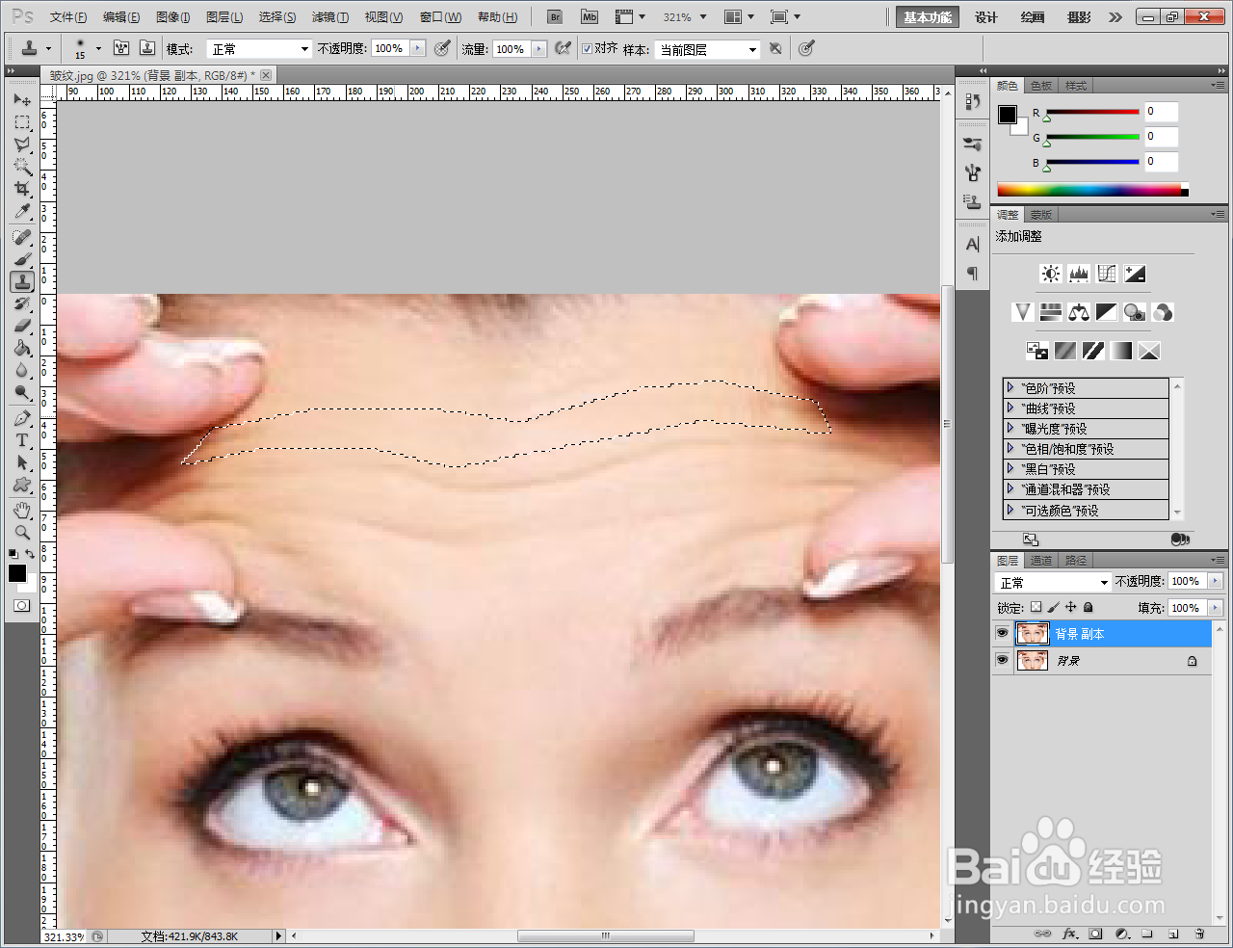Open the 选择 menu

coord(277,17)
